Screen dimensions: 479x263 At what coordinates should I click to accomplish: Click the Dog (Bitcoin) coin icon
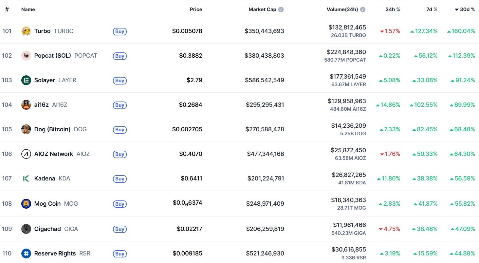[x=26, y=129]
